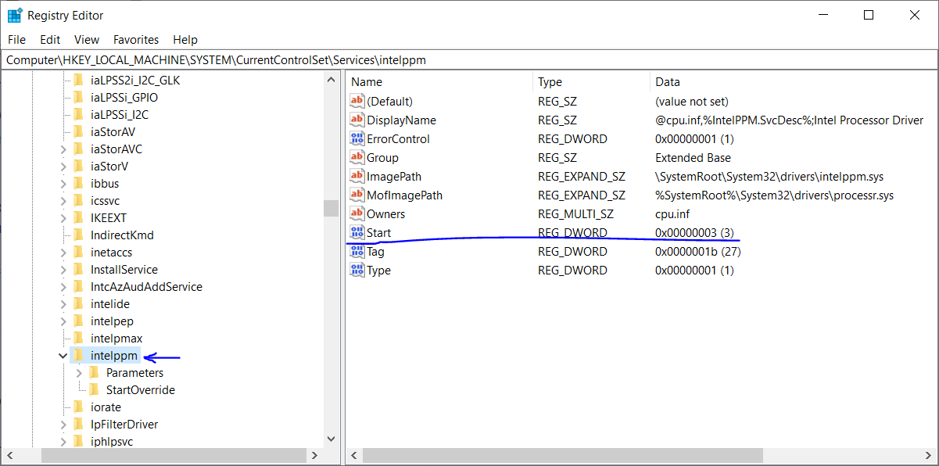Image resolution: width=939 pixels, height=466 pixels.
Task: Click the open folder icon of intelppm key
Action: pos(77,355)
